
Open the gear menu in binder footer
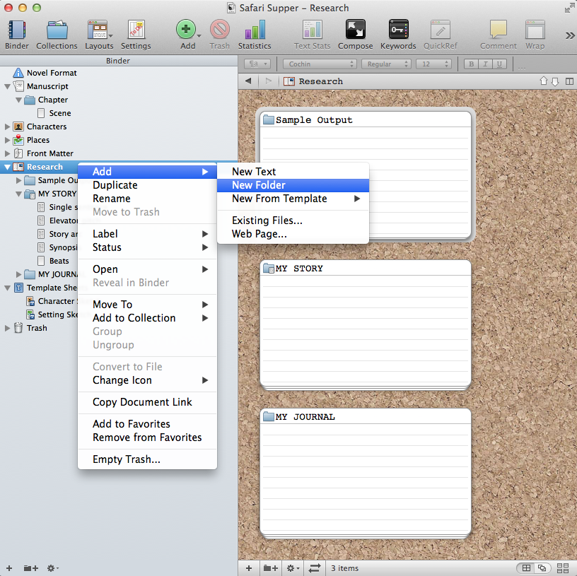coord(53,568)
